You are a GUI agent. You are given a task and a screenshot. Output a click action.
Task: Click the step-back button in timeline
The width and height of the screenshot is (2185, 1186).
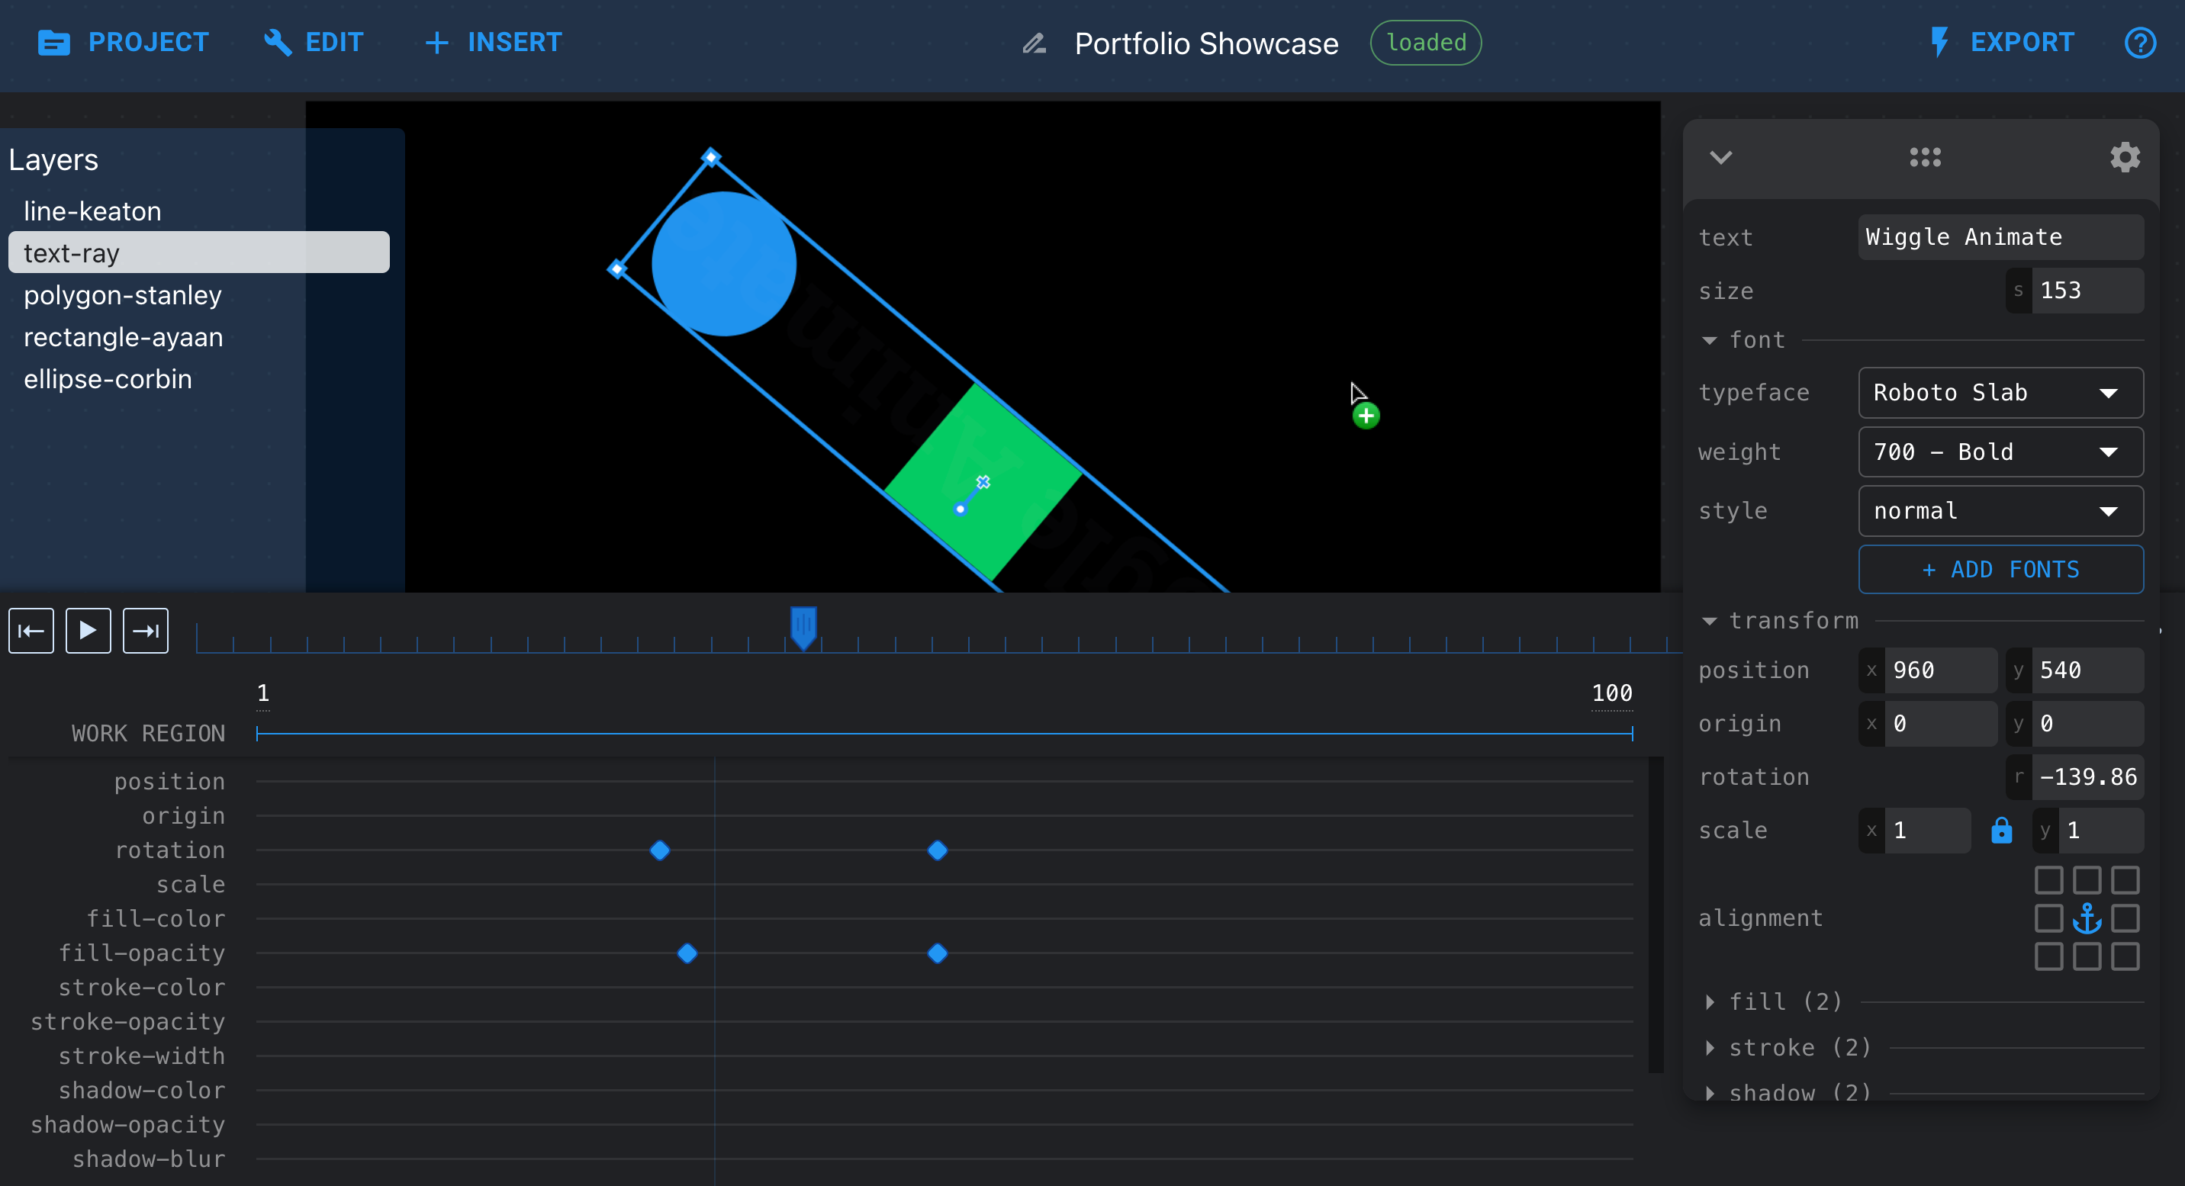coord(31,631)
